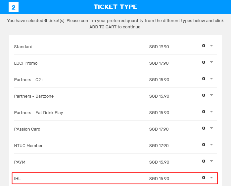Screen dimensions: 231x186
Task: Click the NTUC Member ticket label
Action: click(x=28, y=146)
